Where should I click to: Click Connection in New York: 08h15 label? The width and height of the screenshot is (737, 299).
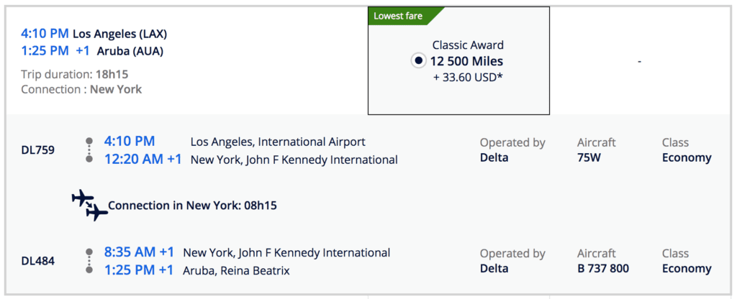pyautogui.click(x=192, y=206)
